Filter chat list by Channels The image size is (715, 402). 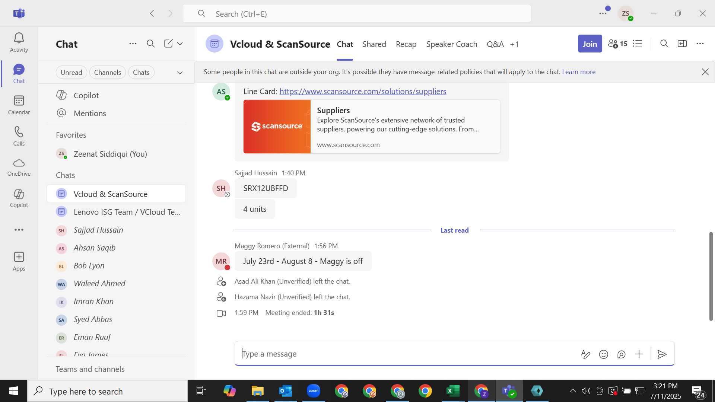click(x=108, y=73)
